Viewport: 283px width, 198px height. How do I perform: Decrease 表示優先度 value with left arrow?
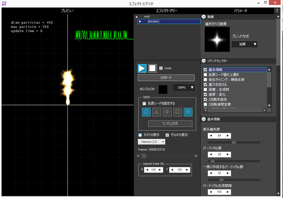tap(211, 135)
